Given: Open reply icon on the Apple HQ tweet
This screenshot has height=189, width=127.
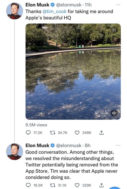Looking at the screenshot, I should [28, 133].
